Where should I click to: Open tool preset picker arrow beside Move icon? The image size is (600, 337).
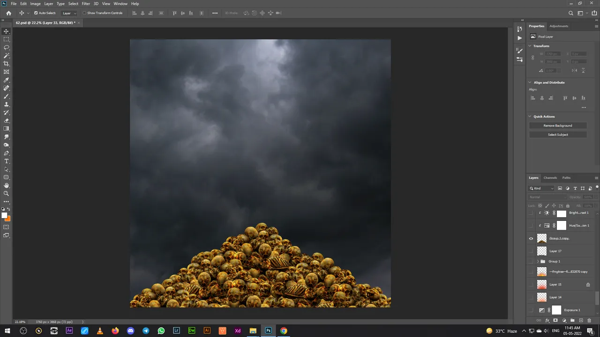click(28, 13)
